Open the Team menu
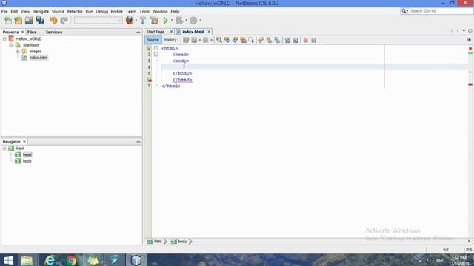The height and width of the screenshot is (266, 474). pos(131,12)
